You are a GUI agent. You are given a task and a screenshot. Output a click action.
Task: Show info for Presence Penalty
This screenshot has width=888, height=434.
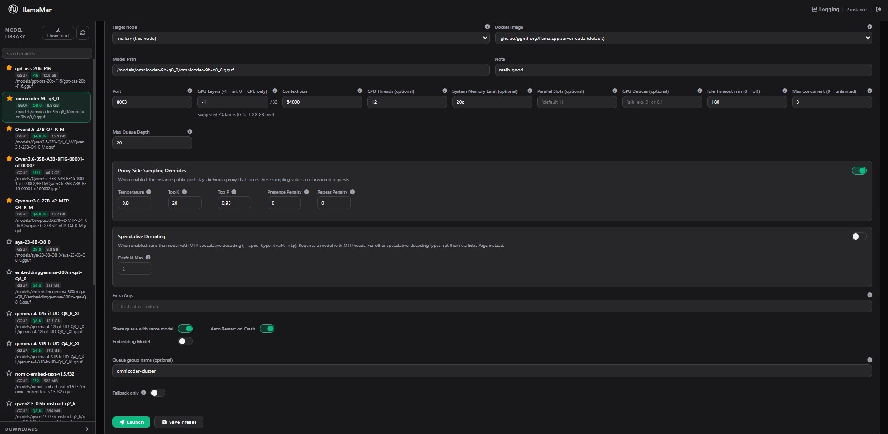[307, 192]
